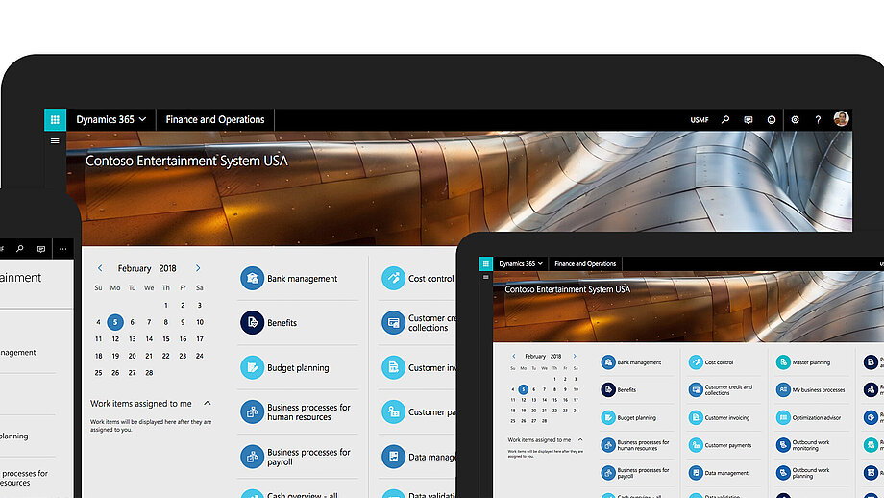This screenshot has height=498, width=884.
Task: Open Cost control tile on the tablet
Action: click(724, 362)
